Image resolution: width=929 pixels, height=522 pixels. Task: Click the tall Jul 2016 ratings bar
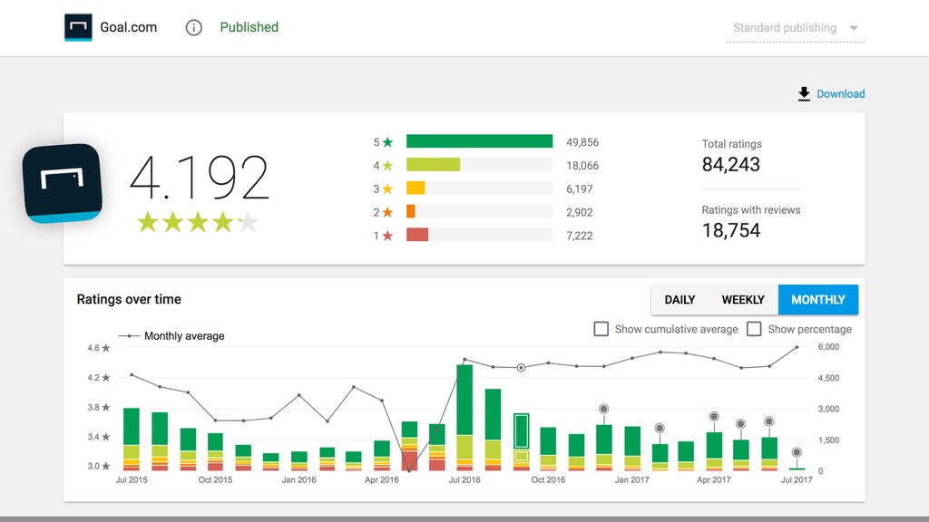click(464, 417)
